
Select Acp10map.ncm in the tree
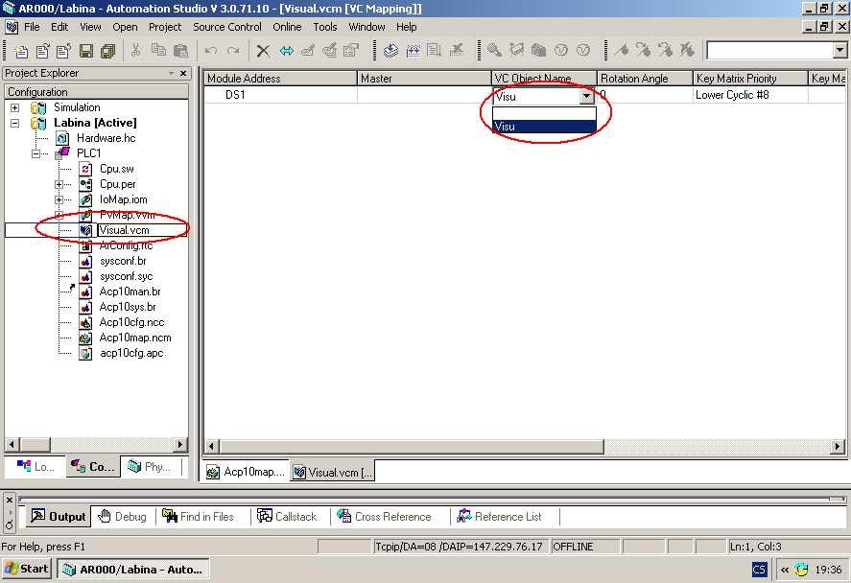point(134,338)
